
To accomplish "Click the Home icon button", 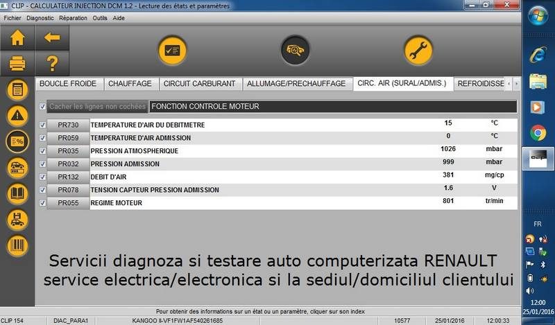I will [16, 39].
